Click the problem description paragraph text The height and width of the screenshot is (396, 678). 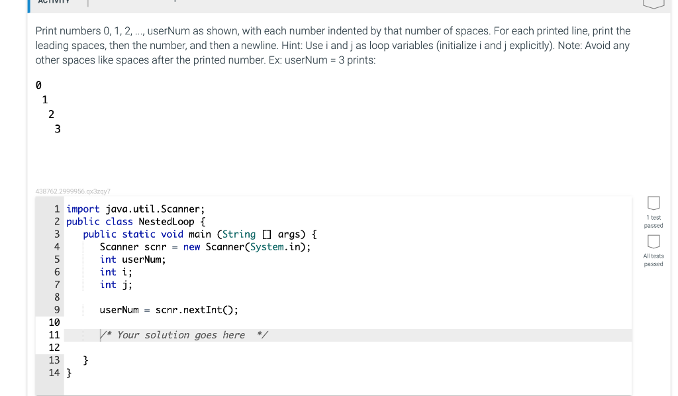pyautogui.click(x=331, y=45)
